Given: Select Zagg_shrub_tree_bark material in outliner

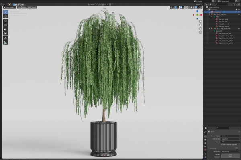Looking at the screenshot, I should click(225, 33).
